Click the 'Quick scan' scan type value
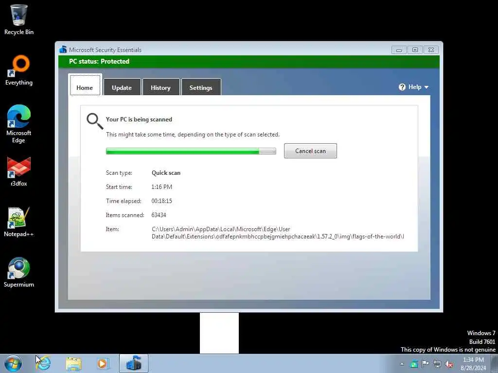Viewport: 498px width, 373px height. tap(166, 173)
